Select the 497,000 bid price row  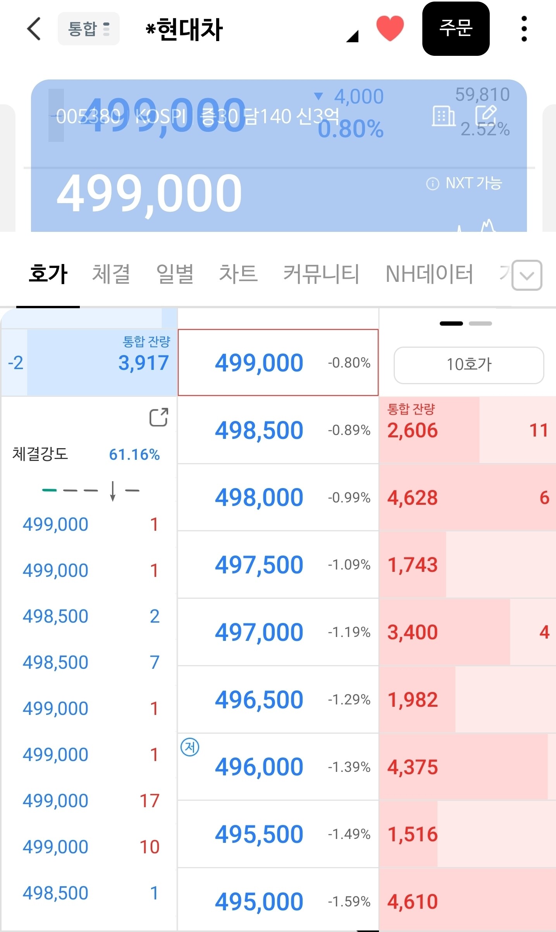[278, 632]
